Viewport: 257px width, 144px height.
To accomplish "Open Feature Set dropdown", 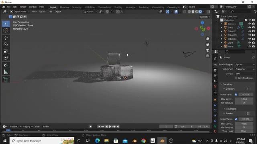I will (x=245, y=69).
